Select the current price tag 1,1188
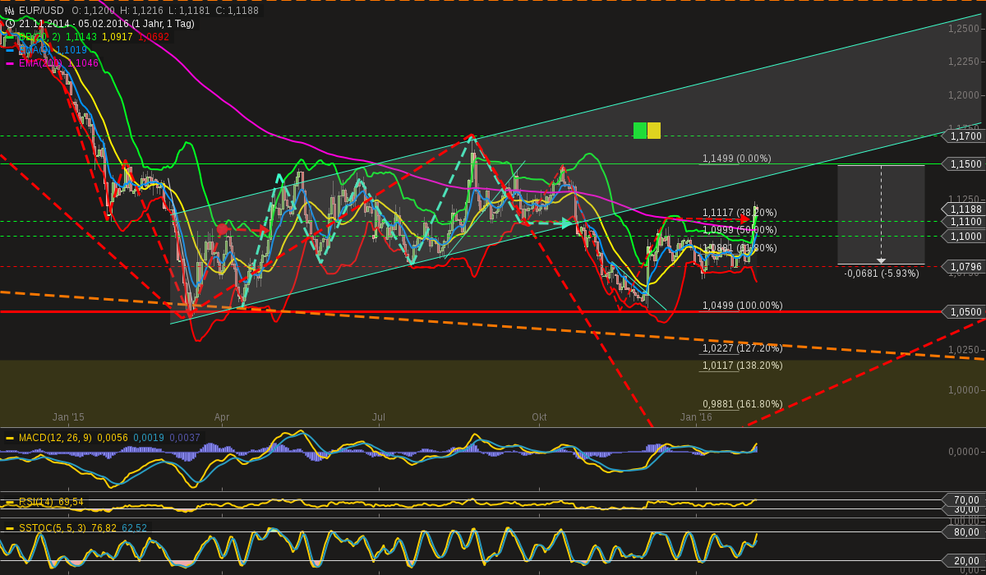Image resolution: width=986 pixels, height=575 pixels. click(965, 209)
